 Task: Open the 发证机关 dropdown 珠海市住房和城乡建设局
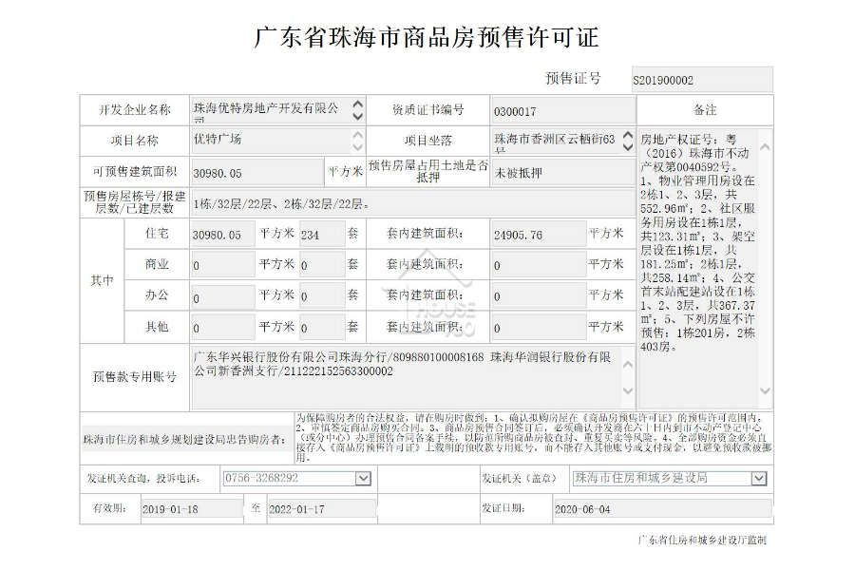(x=759, y=479)
